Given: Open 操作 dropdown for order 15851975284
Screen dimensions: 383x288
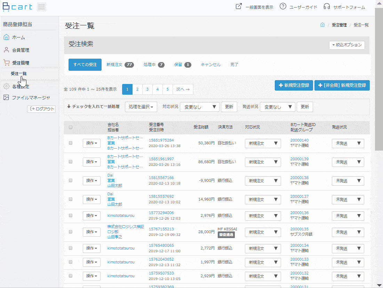Looking at the screenshot, I should click(91, 143).
